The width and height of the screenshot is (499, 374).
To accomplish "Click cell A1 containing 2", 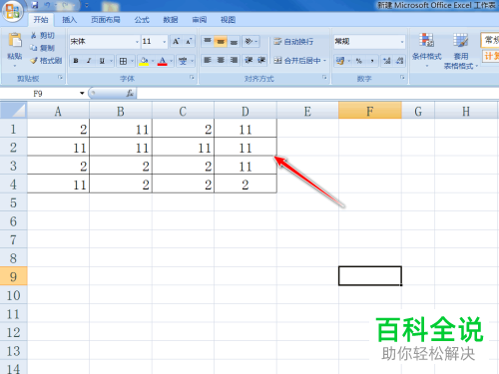I will (x=58, y=129).
